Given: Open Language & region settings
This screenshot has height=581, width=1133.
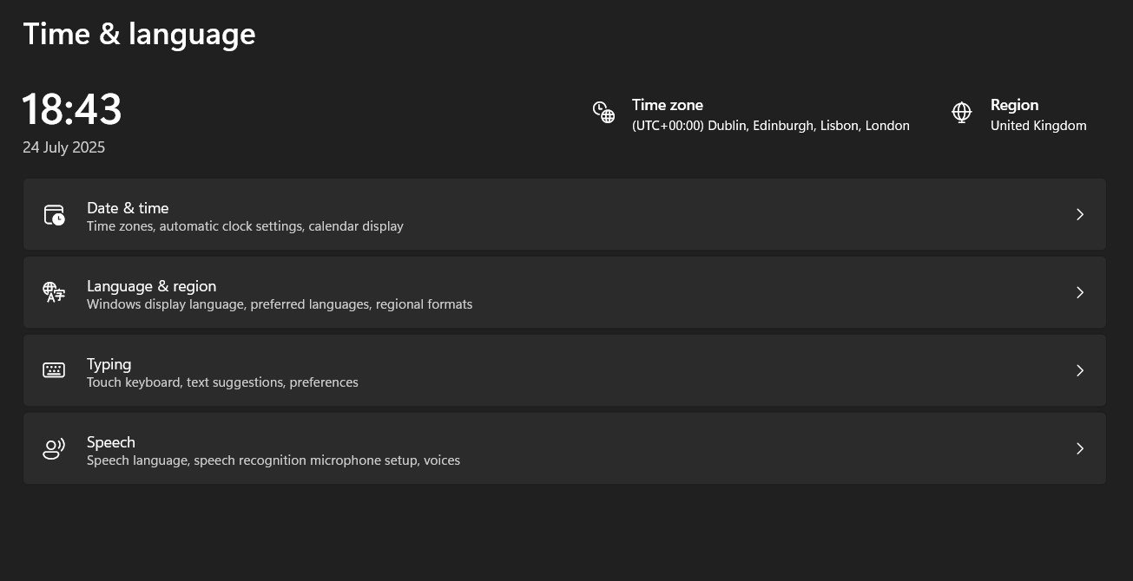Looking at the screenshot, I should (564, 292).
